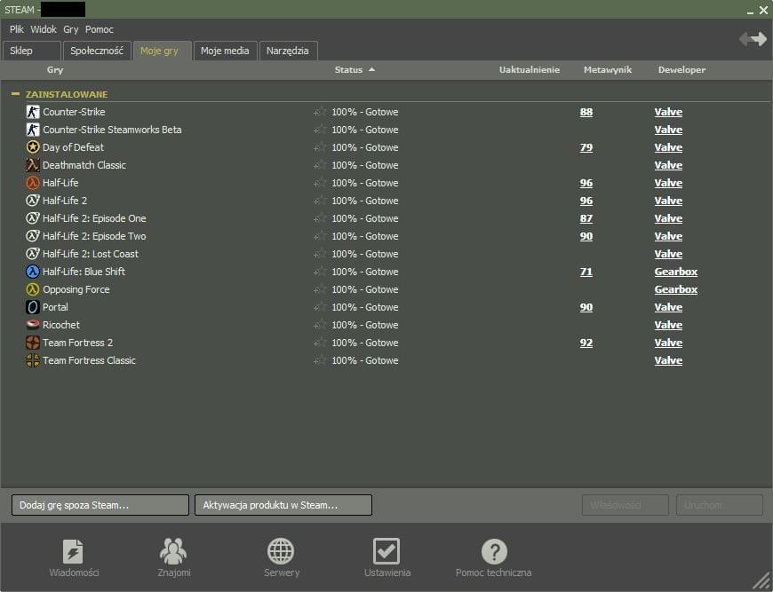This screenshot has width=773, height=592.
Task: Click Dodaj grę spoza Steam button
Action: [100, 505]
